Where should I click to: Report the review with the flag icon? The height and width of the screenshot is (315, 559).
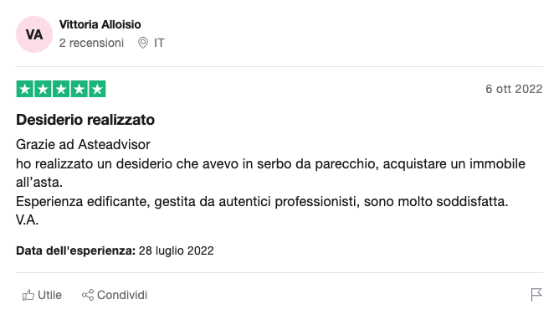536,295
